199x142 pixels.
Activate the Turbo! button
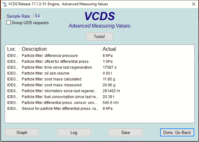99,37
